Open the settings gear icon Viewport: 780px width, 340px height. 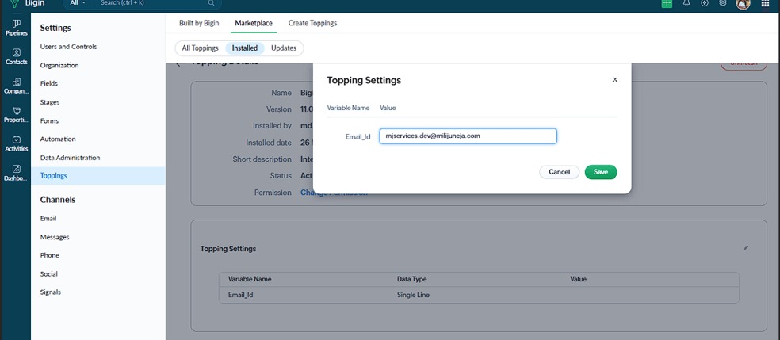click(x=723, y=3)
